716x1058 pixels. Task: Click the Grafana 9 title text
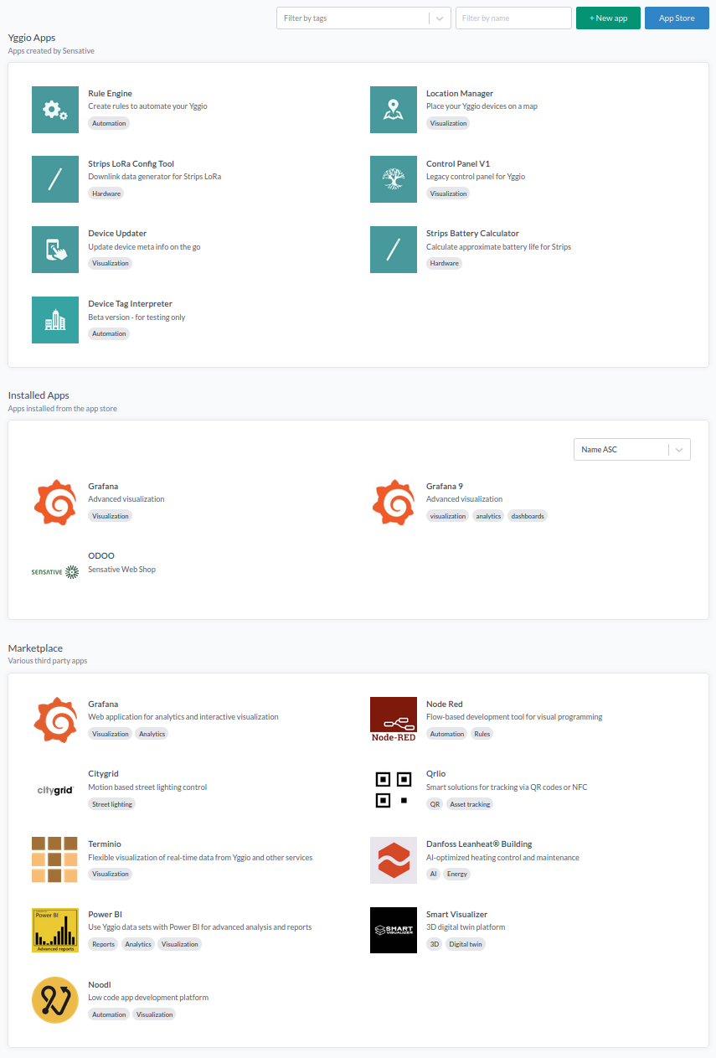[x=445, y=487]
